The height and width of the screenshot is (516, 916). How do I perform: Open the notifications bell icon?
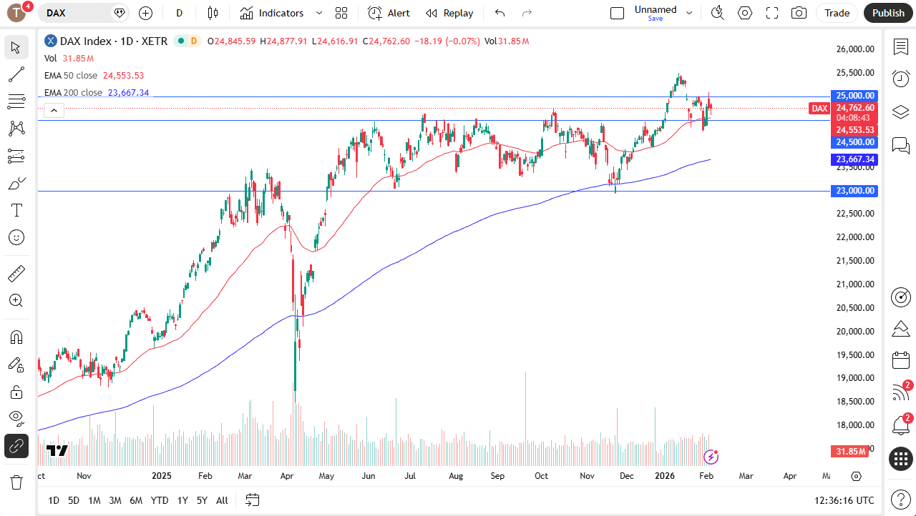click(x=900, y=425)
